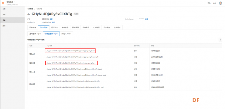Go back using the left arrow icon
Image resolution: width=225 pixels, height=109 pixels.
point(29,14)
